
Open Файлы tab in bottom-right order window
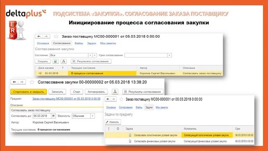pyautogui.click(x=139, y=107)
